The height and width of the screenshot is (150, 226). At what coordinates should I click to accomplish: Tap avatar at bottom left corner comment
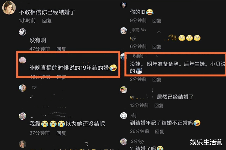[x=23, y=144]
